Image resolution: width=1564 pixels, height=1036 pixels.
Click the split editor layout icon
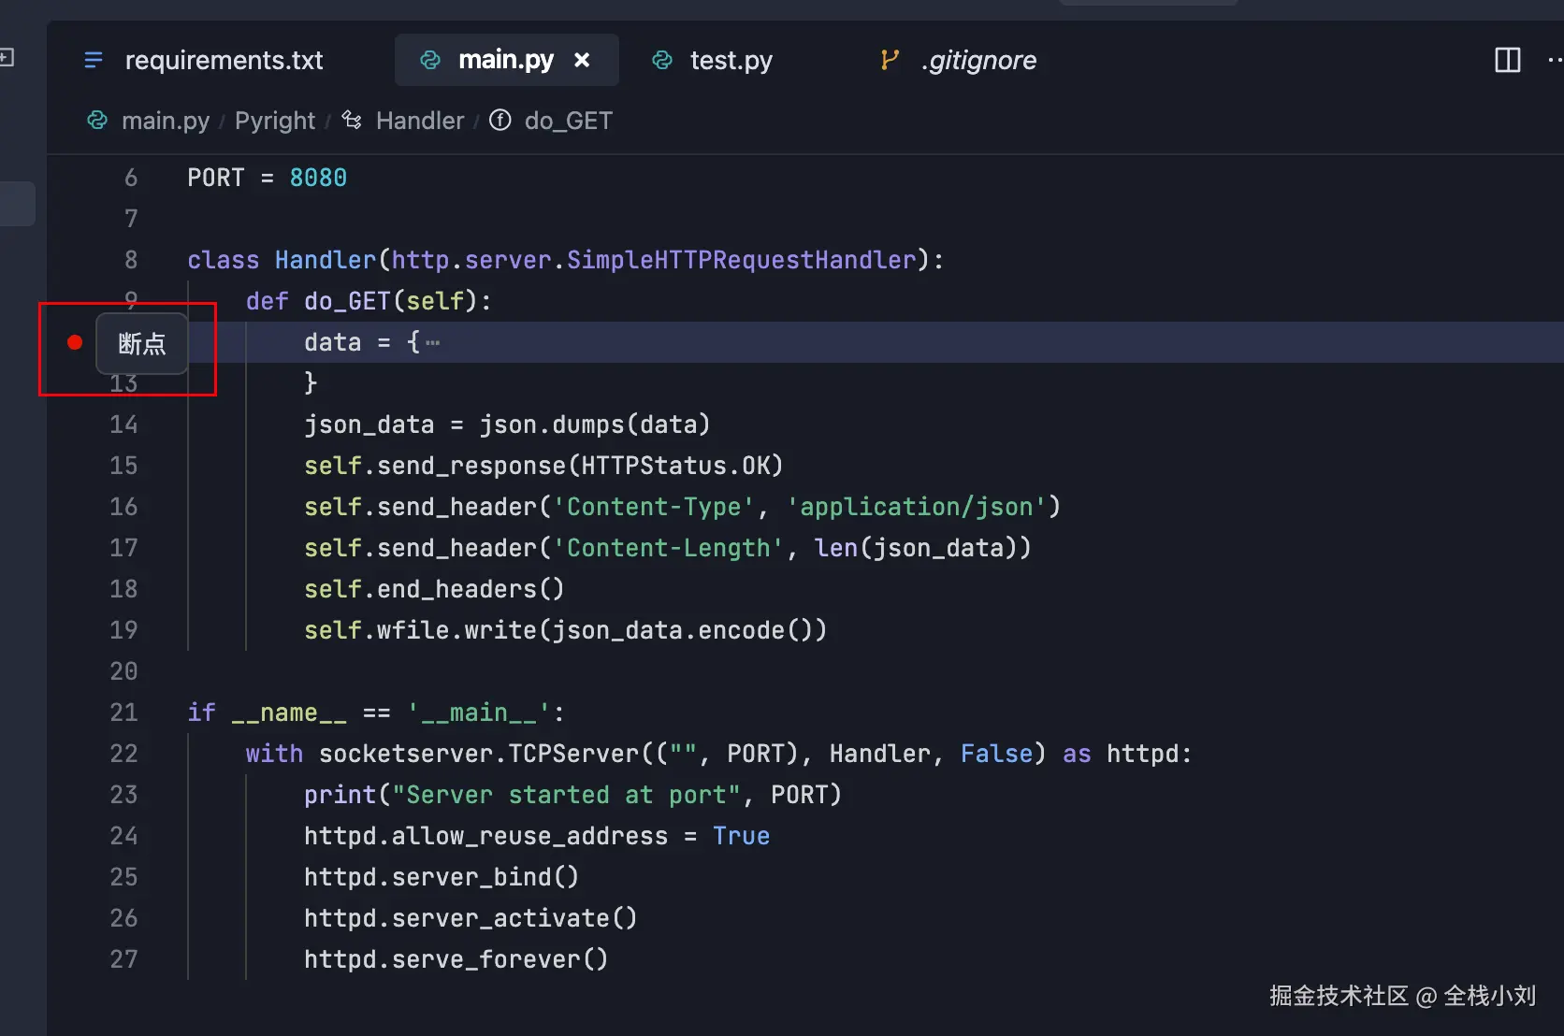pos(1507,60)
